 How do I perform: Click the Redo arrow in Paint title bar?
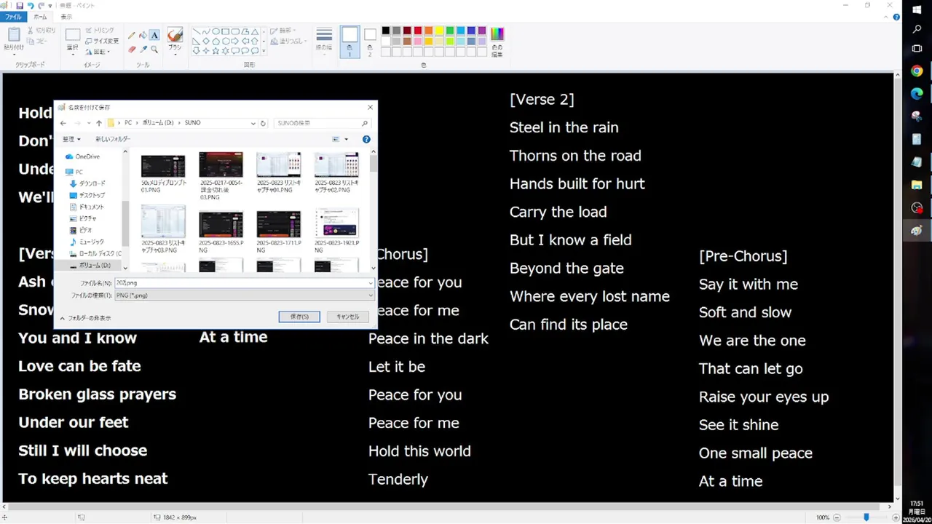41,5
